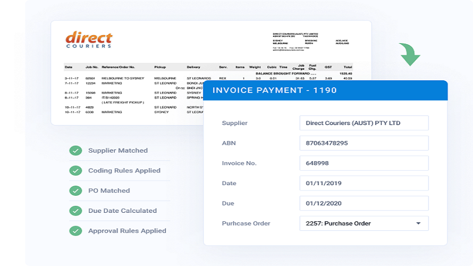473x266 pixels.
Task: Click the Due field 01/12/2020
Action: point(364,203)
